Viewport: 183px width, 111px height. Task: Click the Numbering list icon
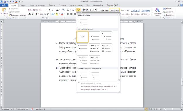point(73,10)
